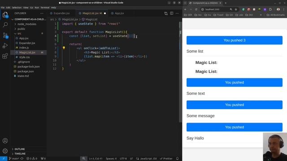
Task: Open the Extensions view
Action: [x=5, y=56]
